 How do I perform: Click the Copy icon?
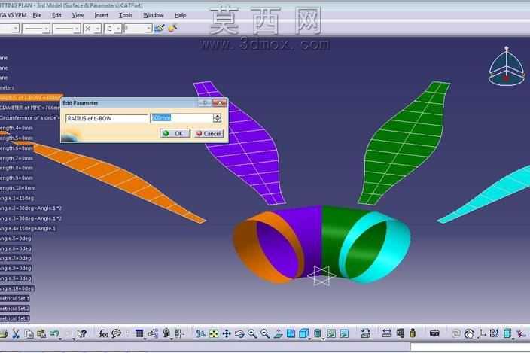point(29,333)
